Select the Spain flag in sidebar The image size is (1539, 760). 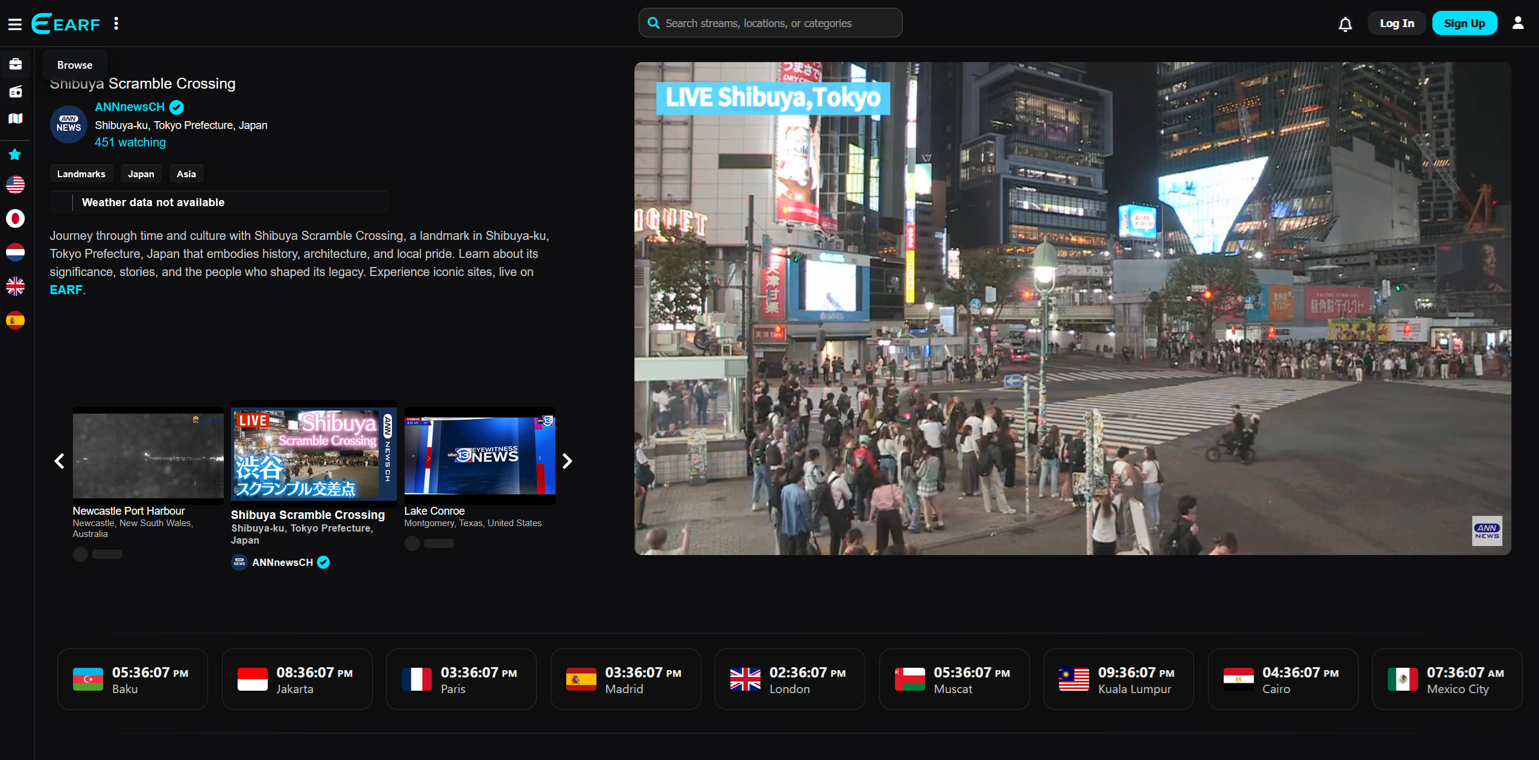16,321
